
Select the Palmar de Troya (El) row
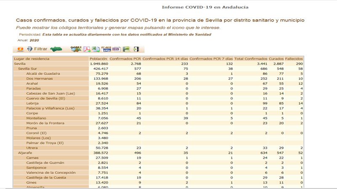(45, 143)
